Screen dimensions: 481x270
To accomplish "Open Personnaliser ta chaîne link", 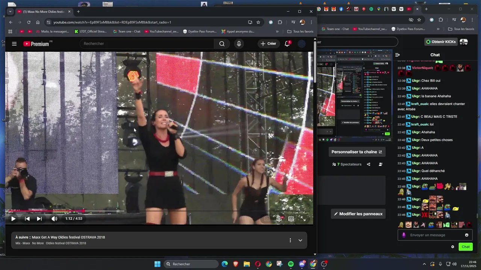I will (357, 152).
